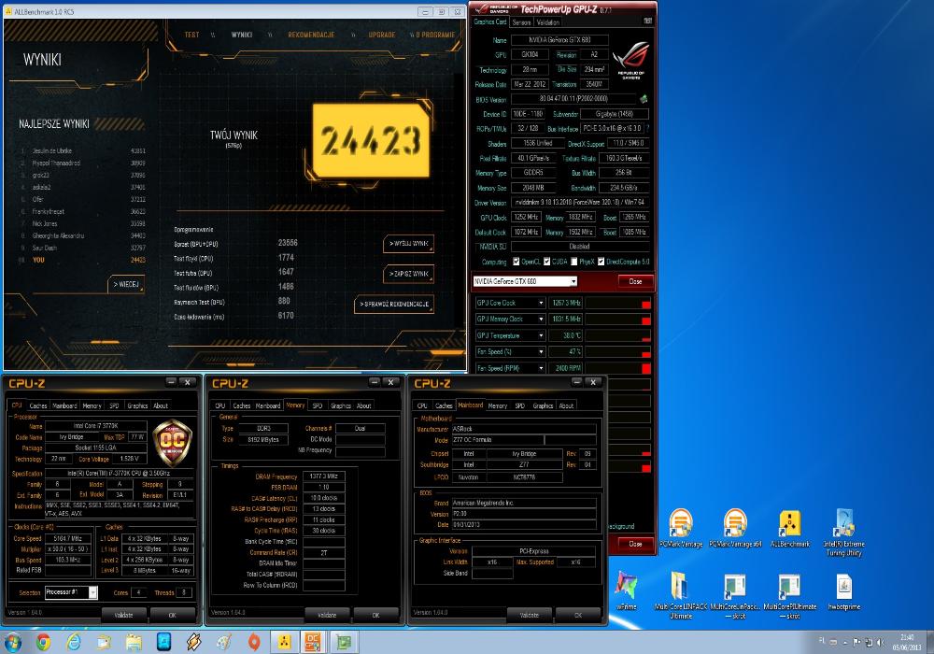Toggle the CUDA checkbox in GPU-Z
934x654 pixels.
click(x=546, y=262)
